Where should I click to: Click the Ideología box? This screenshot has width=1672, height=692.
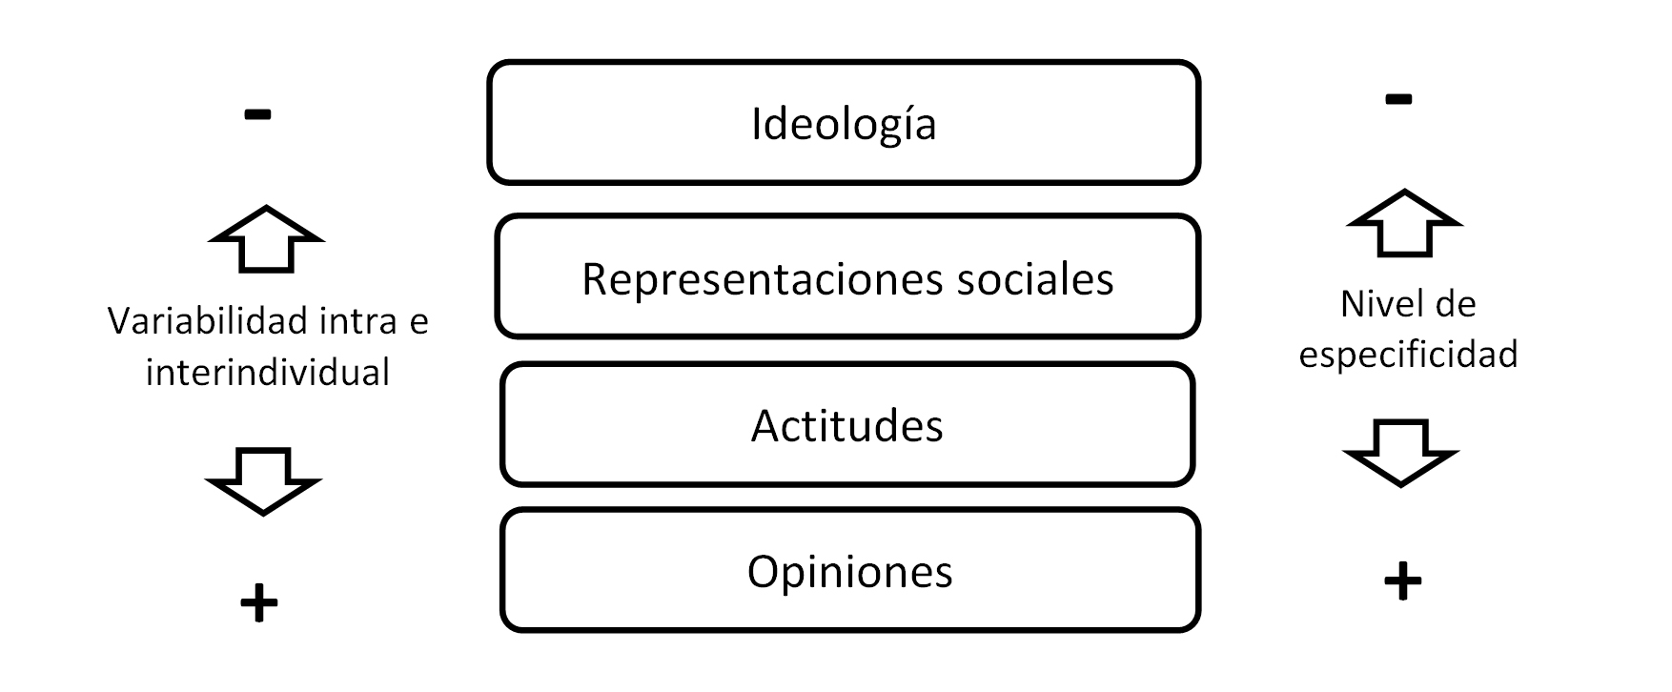tap(844, 123)
